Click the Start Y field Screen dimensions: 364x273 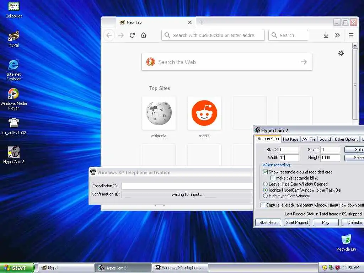pyautogui.click(x=330, y=150)
